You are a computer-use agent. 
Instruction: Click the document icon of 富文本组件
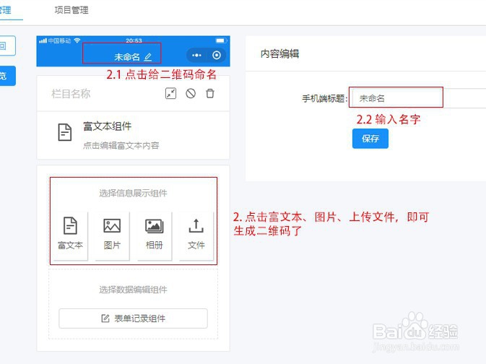[x=65, y=132]
